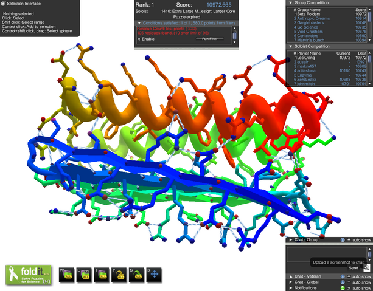The height and width of the screenshot is (291, 373).
Task: Click the chat scrollbar down arrow
Action: pyautogui.click(x=369, y=261)
